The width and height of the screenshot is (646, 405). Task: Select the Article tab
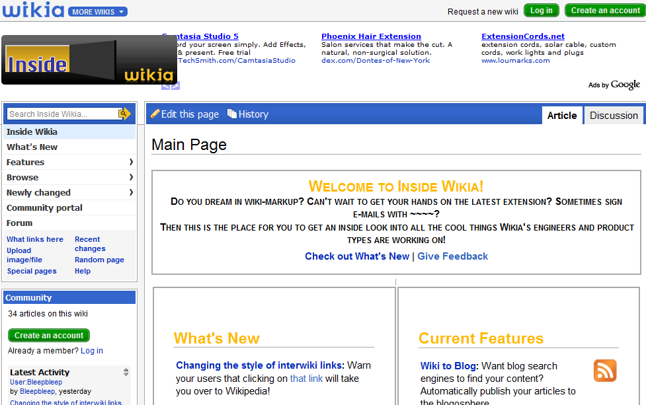562,116
